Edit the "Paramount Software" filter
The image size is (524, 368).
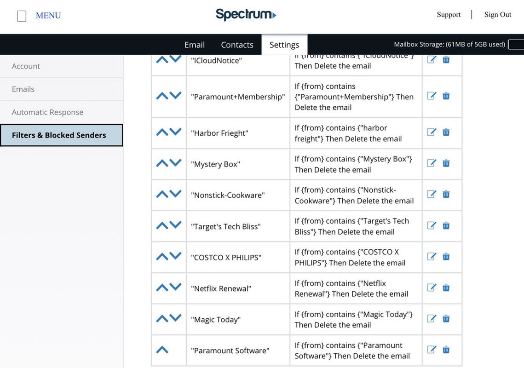(x=432, y=350)
